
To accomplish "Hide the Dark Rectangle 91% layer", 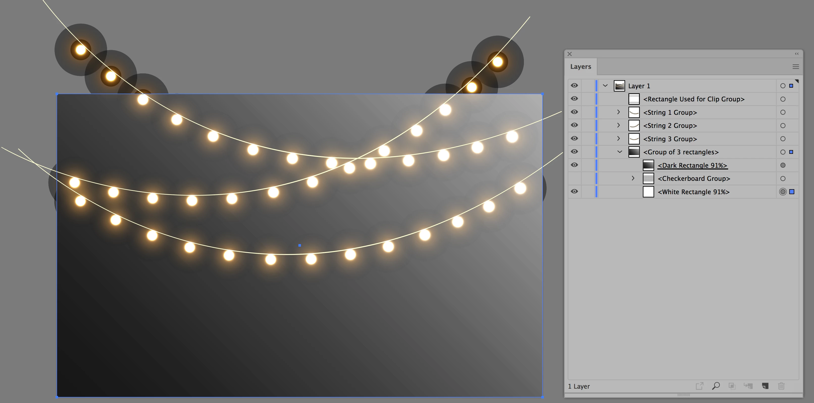I will (574, 165).
